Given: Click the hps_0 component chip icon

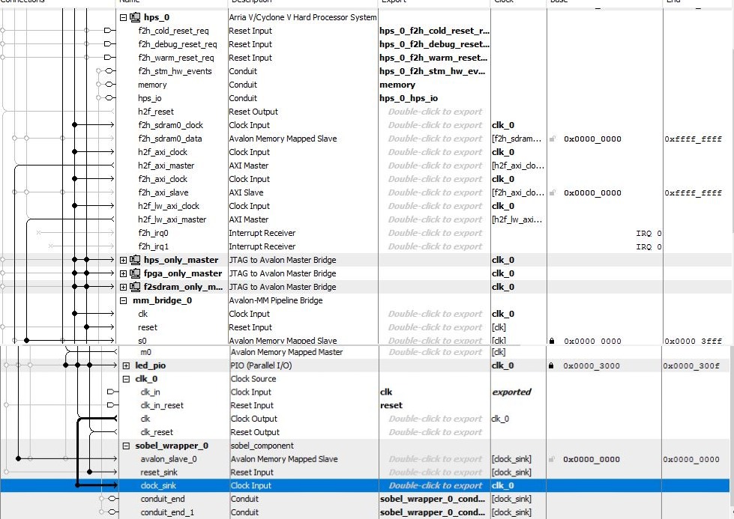Looking at the screenshot, I should click(x=135, y=17).
